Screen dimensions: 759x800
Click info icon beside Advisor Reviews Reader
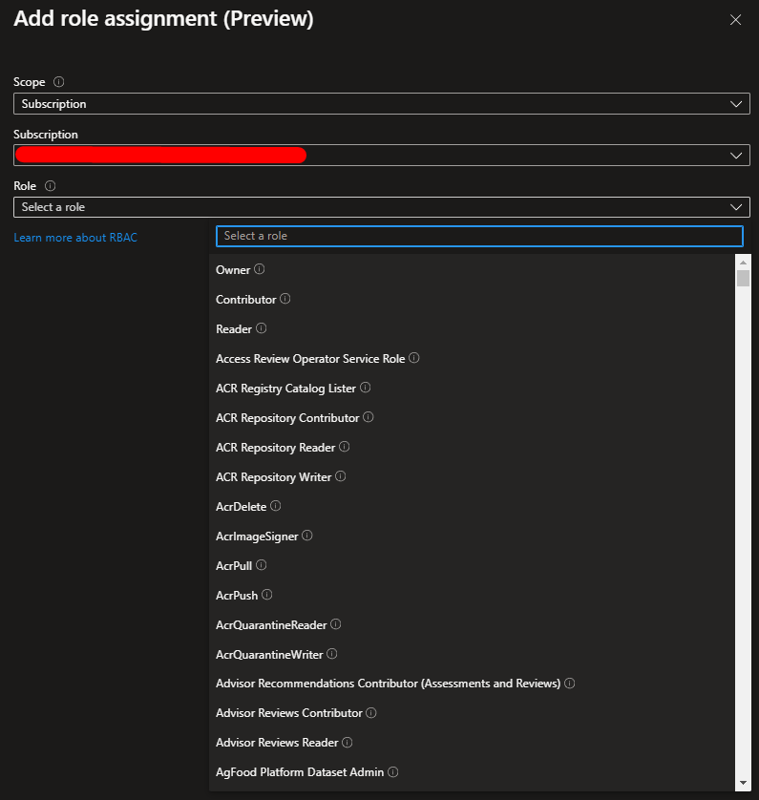pos(348,743)
